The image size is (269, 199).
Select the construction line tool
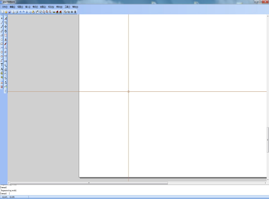(2, 27)
